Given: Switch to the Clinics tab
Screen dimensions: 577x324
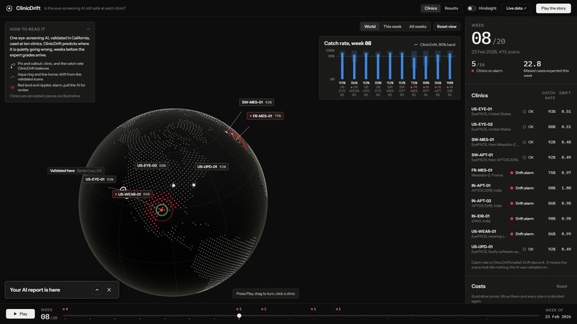Looking at the screenshot, I should (x=430, y=8).
